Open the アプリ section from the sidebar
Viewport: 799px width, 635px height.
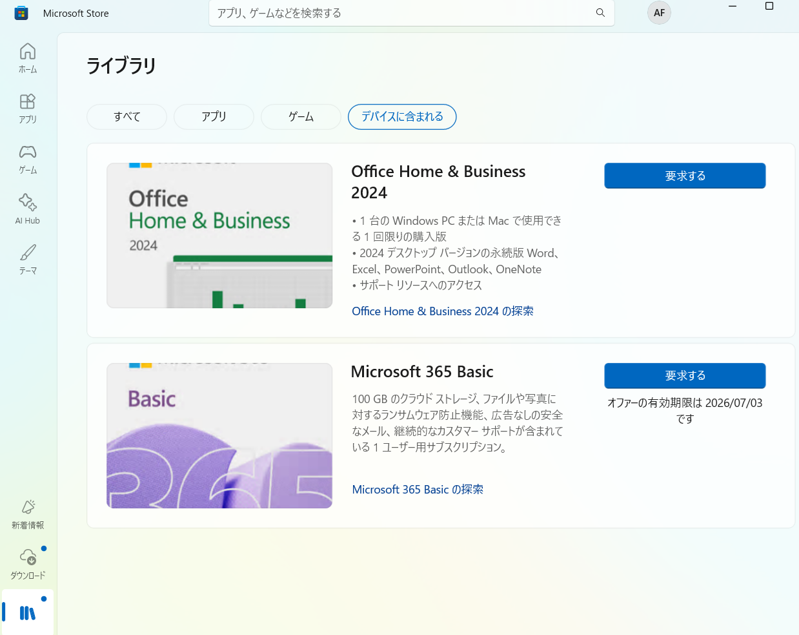click(x=27, y=108)
